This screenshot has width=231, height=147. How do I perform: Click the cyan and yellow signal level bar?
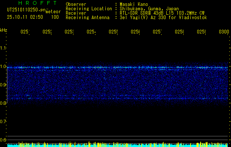118,144
